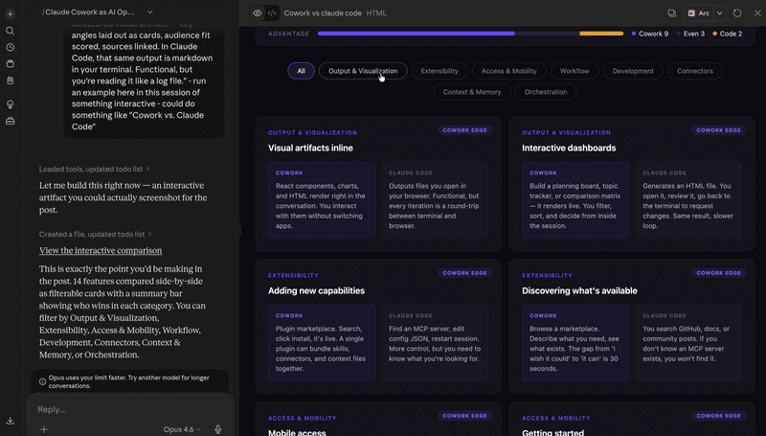This screenshot has height=436, width=766.
Task: Switch artifact to code view
Action: (272, 13)
